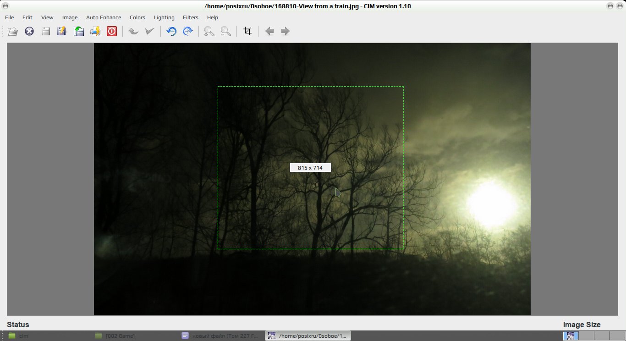The image size is (626, 341).
Task: Select the '/home/posixru/0soboe/1...' taskbar entry
Action: pos(308,336)
